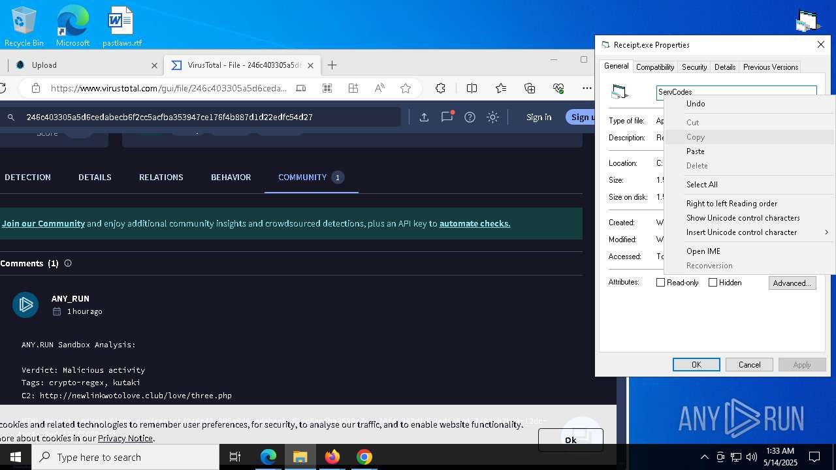836x470 pixels.
Task: Choose Select All in the context menu
Action: pos(749,185)
